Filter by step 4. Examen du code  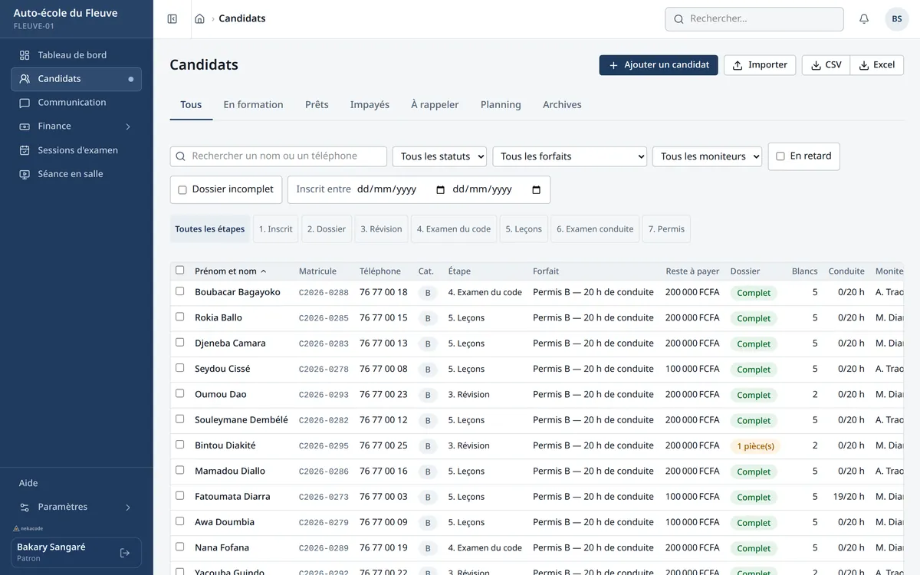pos(454,229)
